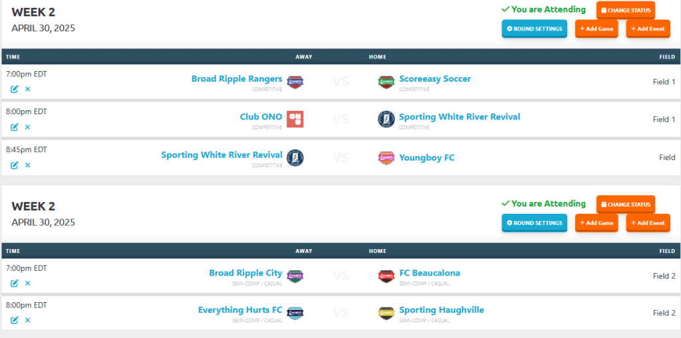The image size is (681, 338).
Task: Edit the 8:45pm Youngboy FC game
Action: click(15, 165)
